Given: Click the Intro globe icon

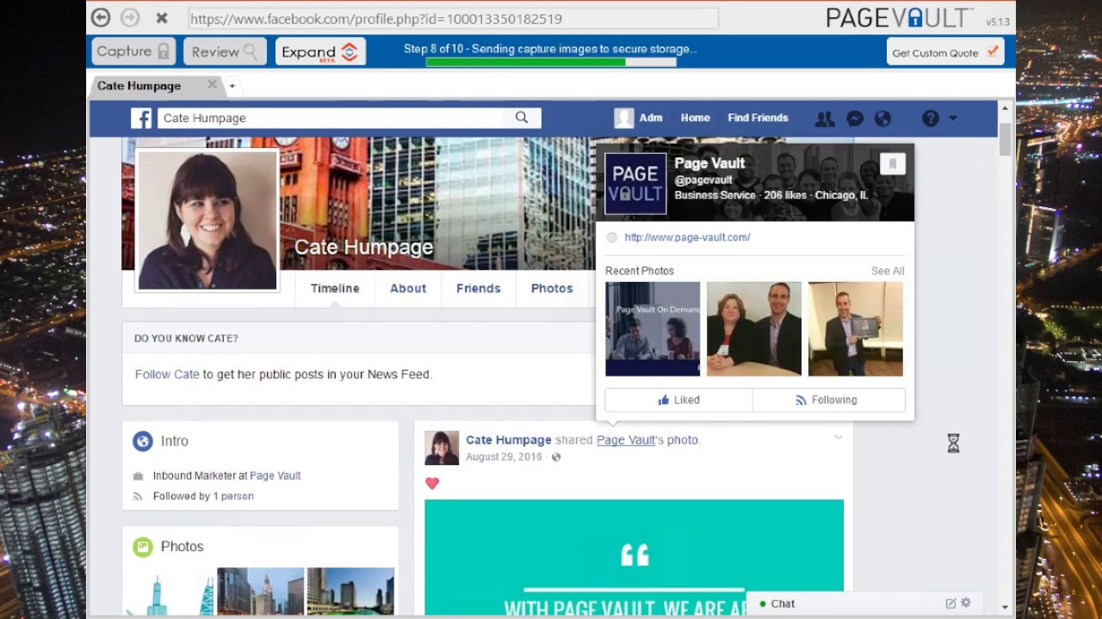Looking at the screenshot, I should [142, 441].
